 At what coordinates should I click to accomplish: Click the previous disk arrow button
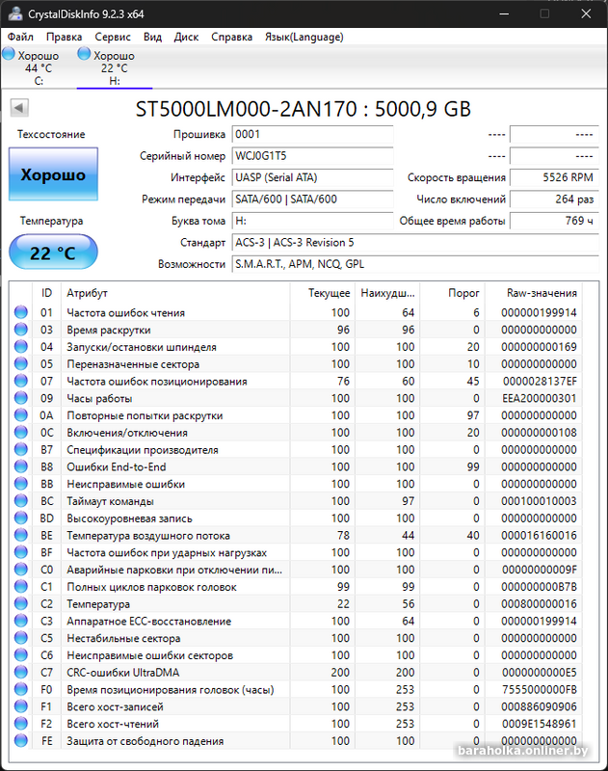coord(18,108)
